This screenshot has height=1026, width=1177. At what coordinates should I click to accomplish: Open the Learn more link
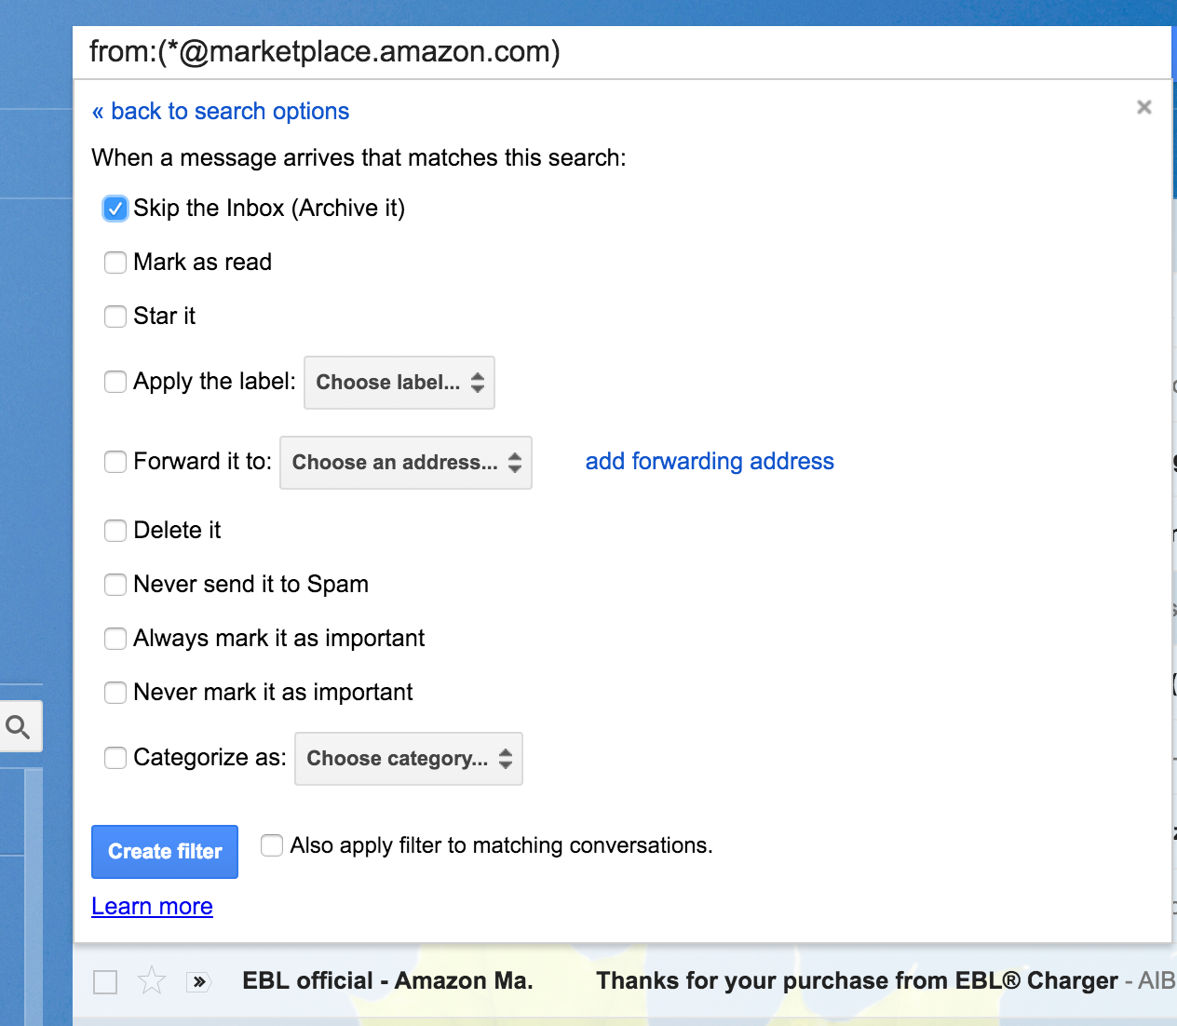tap(152, 906)
